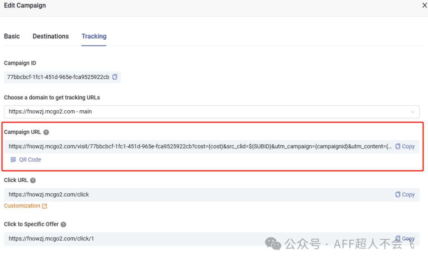The height and width of the screenshot is (261, 428).
Task: Click the chevron arrow of the domain selector
Action: [x=413, y=111]
